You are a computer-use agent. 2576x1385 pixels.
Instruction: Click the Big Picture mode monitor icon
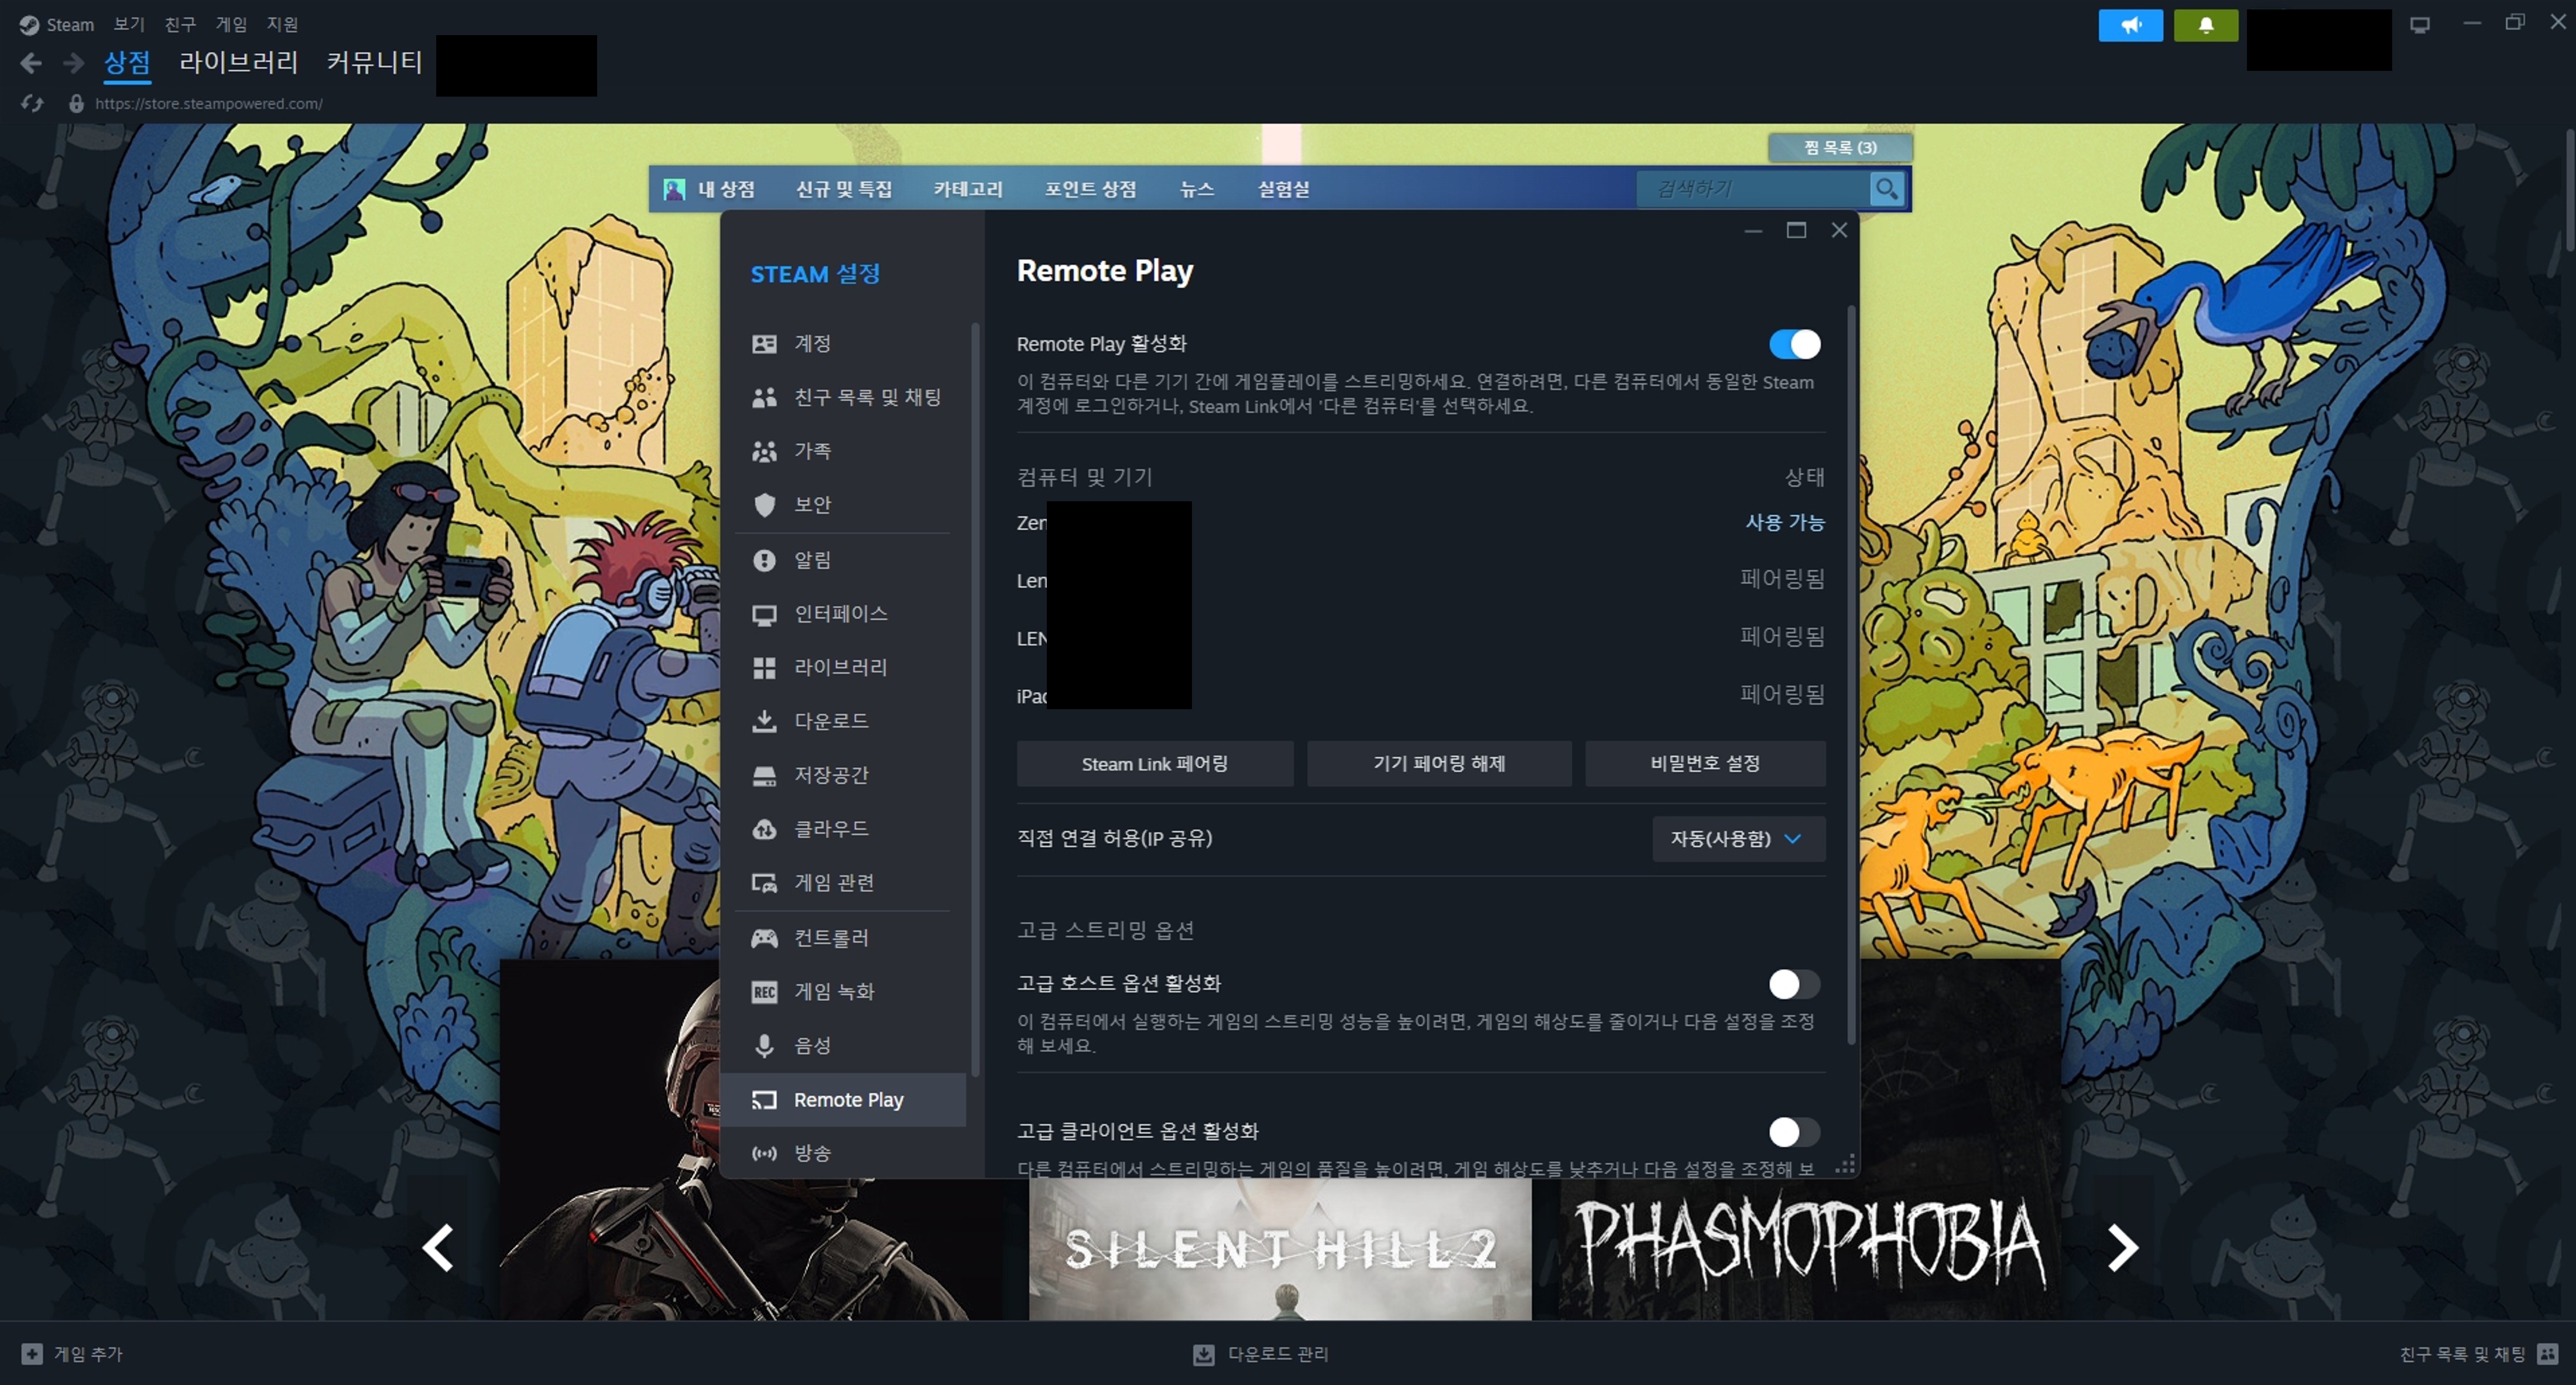click(x=2419, y=24)
